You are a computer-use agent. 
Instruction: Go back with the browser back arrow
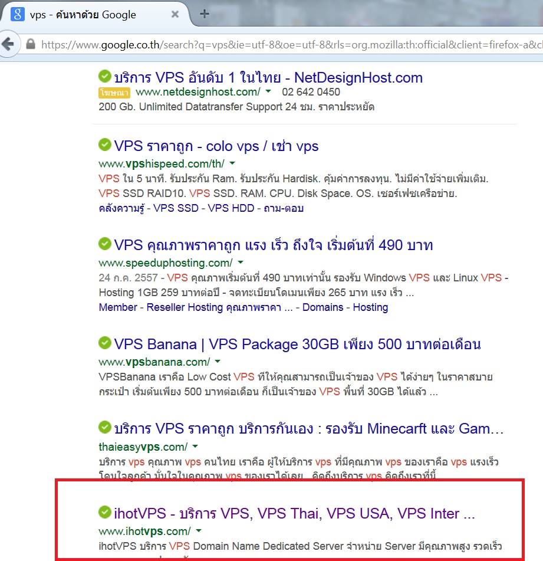8,44
